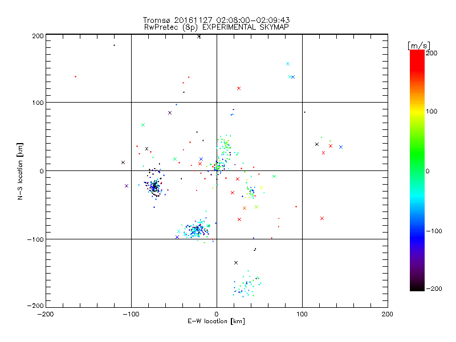This screenshot has width=456, height=342.
Task: Click the velocity colorbar gradient
Action: click(x=417, y=170)
